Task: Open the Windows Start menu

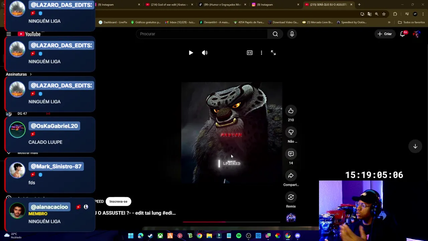Action: tap(131, 236)
